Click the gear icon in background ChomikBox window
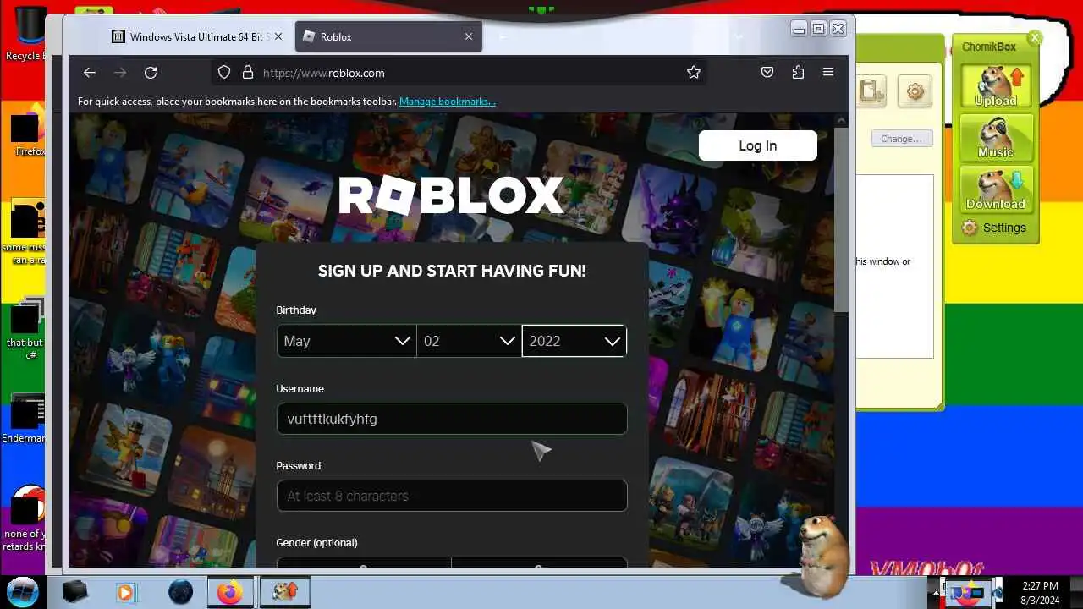 [915, 91]
